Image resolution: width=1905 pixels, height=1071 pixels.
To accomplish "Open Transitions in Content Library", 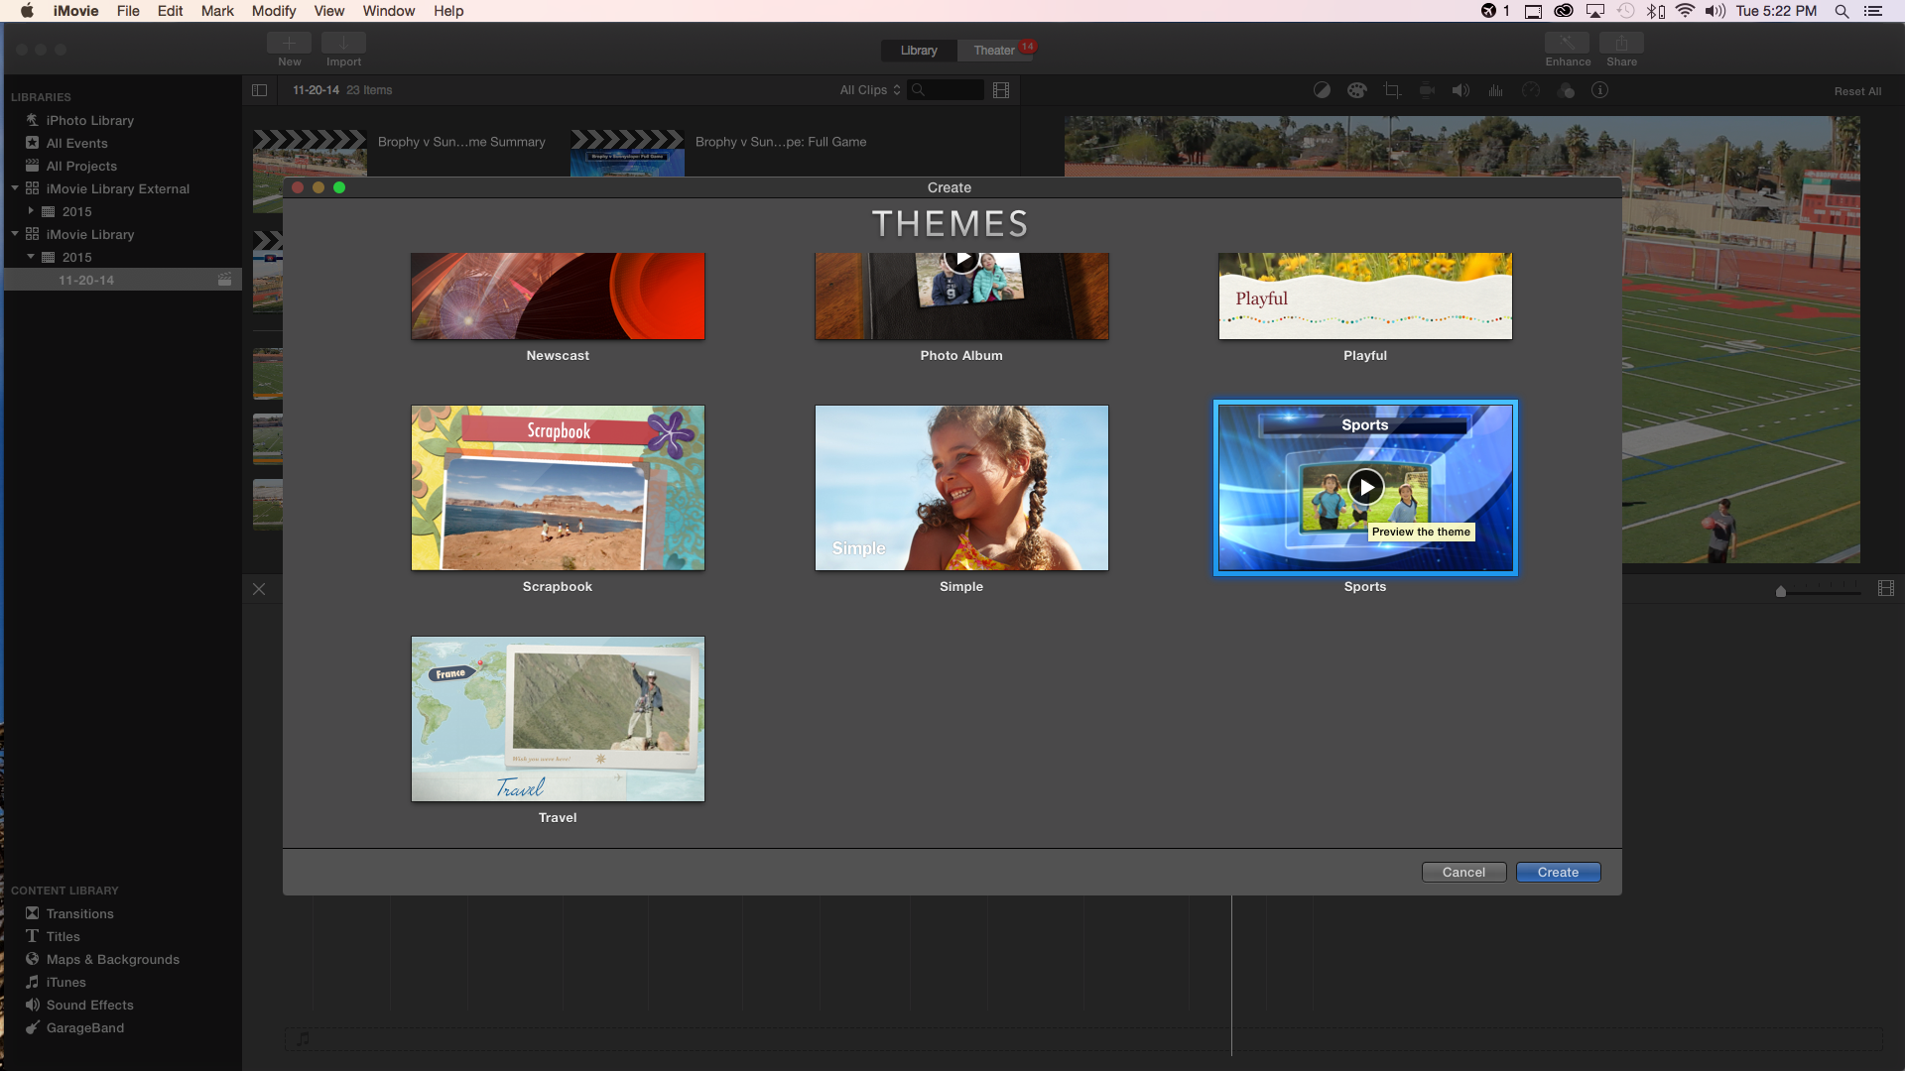I will [x=79, y=913].
